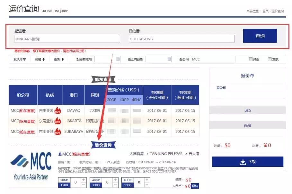The width and height of the screenshot is (292, 194).
Task: Click the 40HC price column header
Action: 137,100
